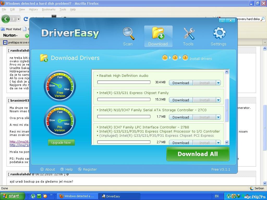
Task: Expand options for Realtek High Definition Audio
Action: 218,83
